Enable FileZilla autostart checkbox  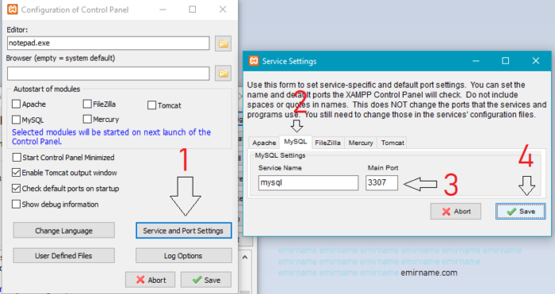pos(87,104)
